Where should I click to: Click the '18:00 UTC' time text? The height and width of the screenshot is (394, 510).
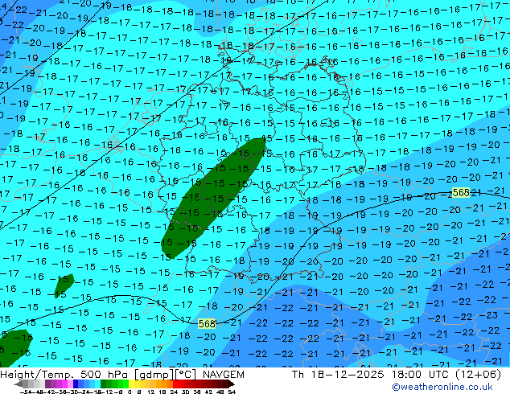pyautogui.click(x=422, y=375)
